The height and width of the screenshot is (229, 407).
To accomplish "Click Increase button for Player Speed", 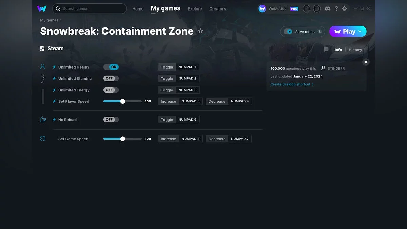I will (169, 101).
